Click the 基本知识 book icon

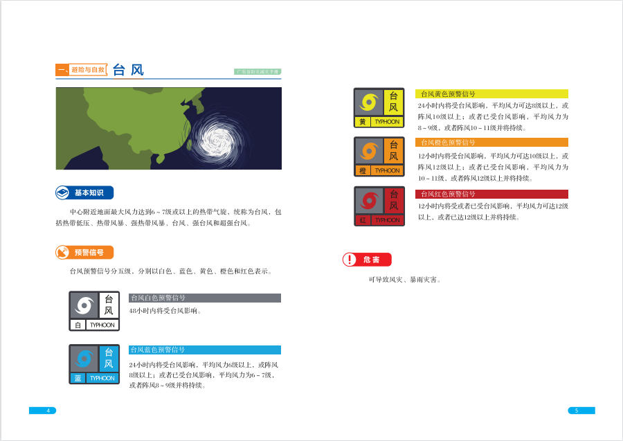pos(63,193)
